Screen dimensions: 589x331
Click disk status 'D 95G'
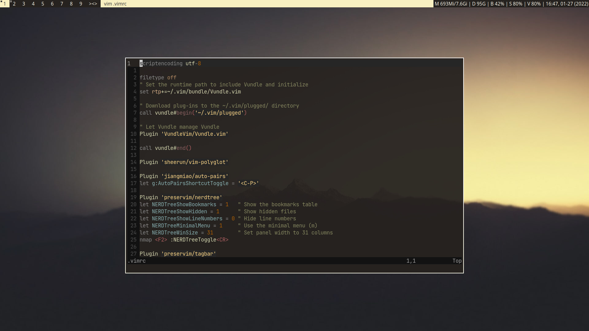pos(479,4)
